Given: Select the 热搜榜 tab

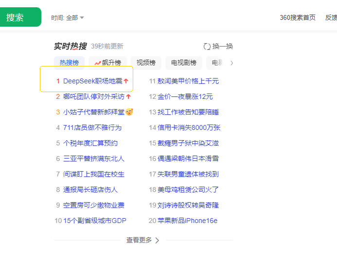Looking at the screenshot, I should 69,63.
